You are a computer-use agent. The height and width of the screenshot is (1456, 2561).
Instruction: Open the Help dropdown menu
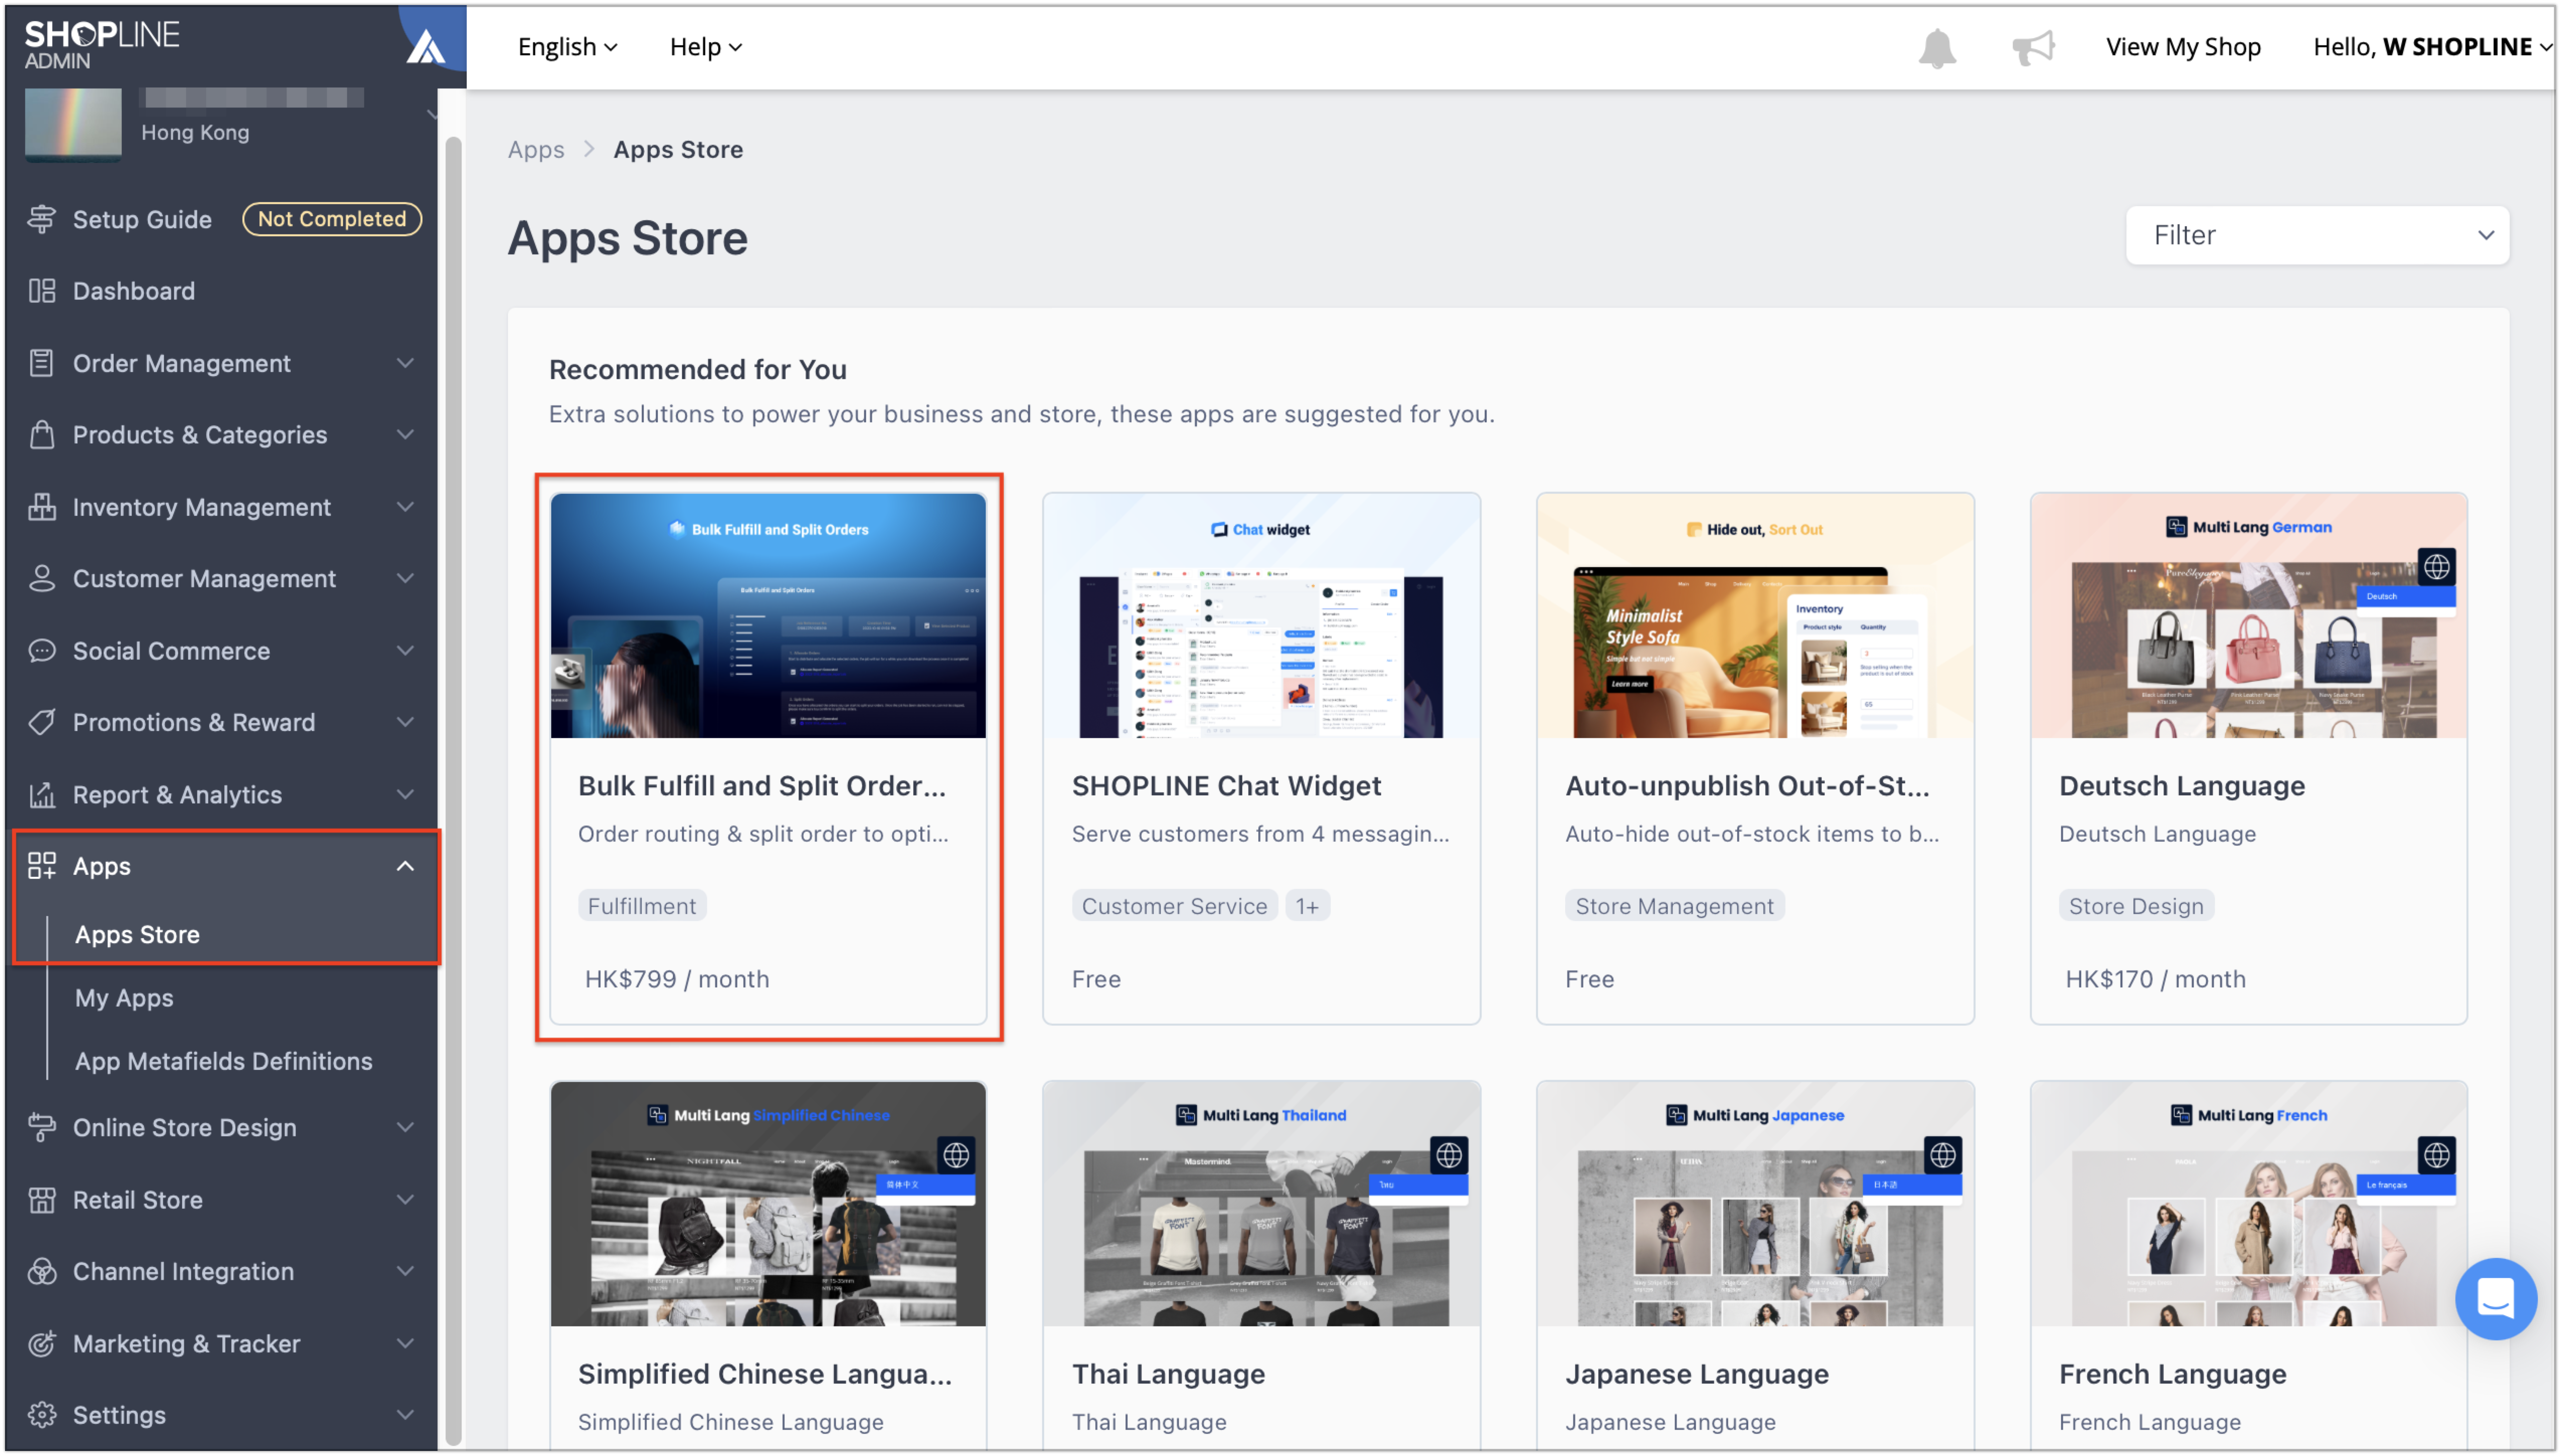(705, 47)
